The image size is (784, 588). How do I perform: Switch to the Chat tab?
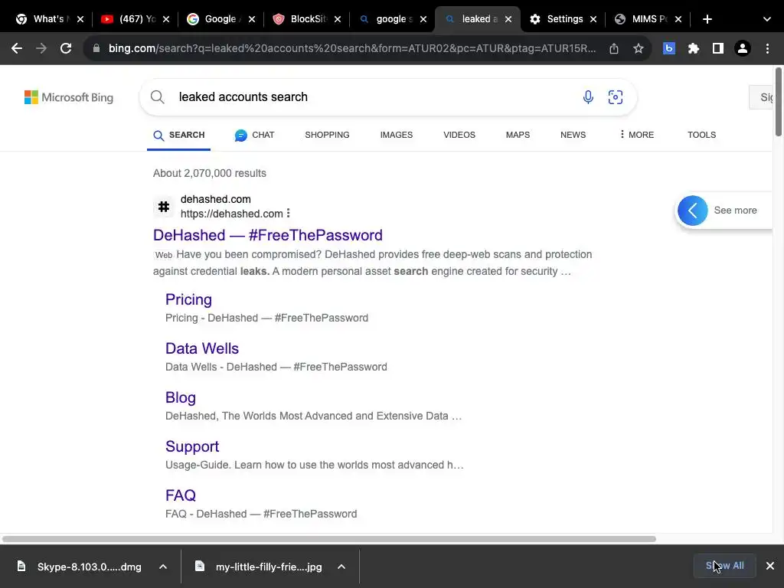[x=254, y=135]
